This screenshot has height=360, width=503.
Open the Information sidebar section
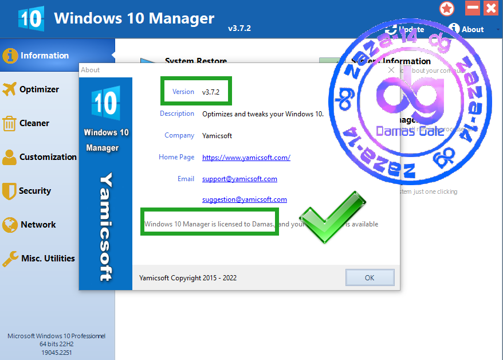[57, 56]
